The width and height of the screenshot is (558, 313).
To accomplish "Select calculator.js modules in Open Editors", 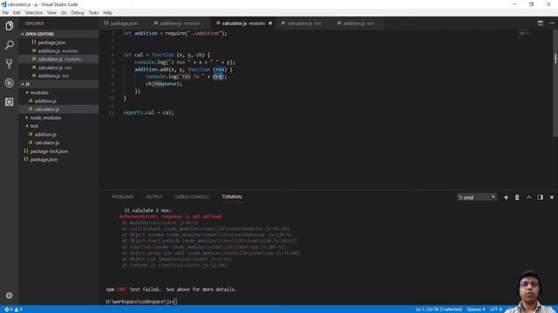I will [x=58, y=59].
